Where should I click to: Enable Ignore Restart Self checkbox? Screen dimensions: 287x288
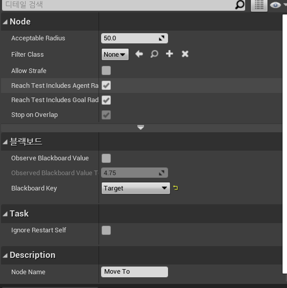tap(106, 230)
